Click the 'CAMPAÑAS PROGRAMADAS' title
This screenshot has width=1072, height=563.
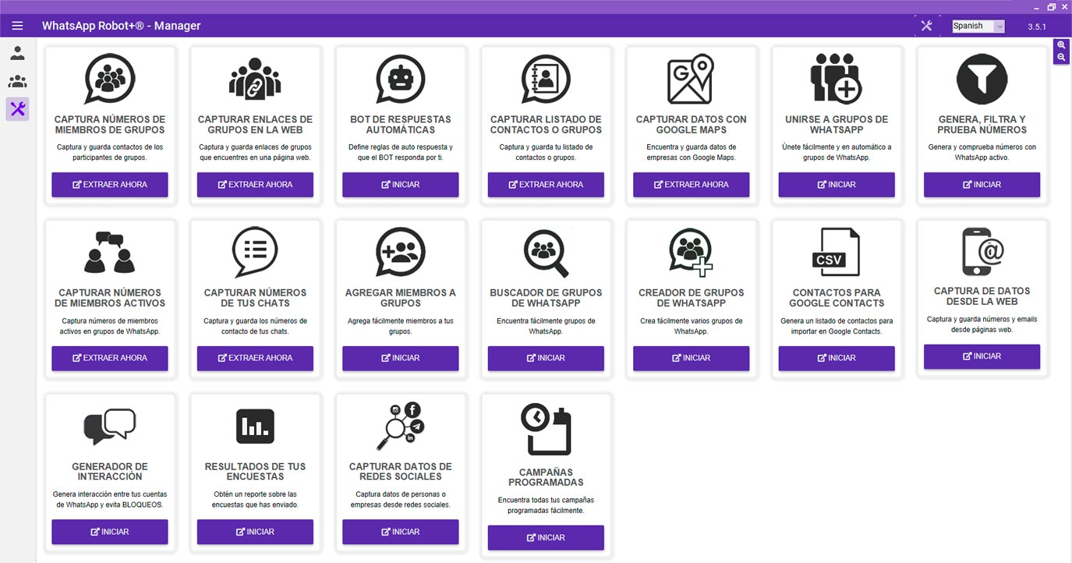click(546, 477)
